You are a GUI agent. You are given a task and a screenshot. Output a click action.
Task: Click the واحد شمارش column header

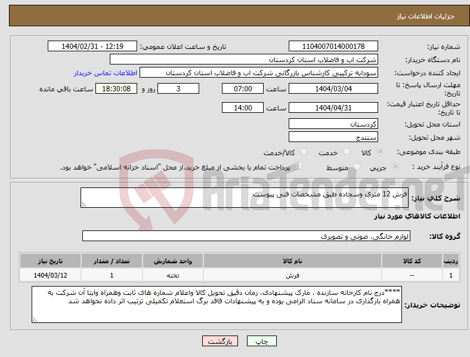click(173, 261)
